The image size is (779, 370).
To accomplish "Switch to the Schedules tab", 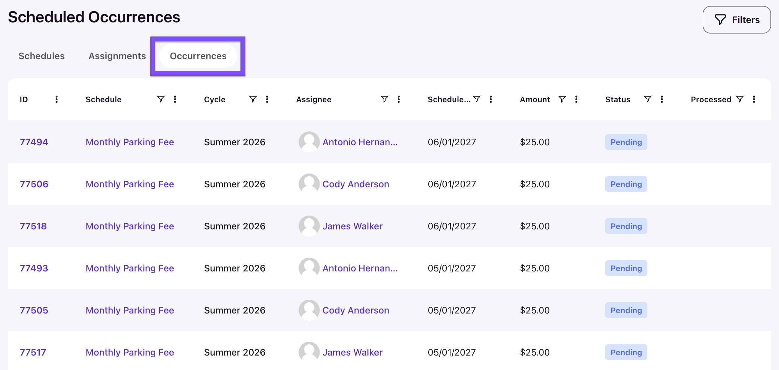I will pyautogui.click(x=41, y=56).
